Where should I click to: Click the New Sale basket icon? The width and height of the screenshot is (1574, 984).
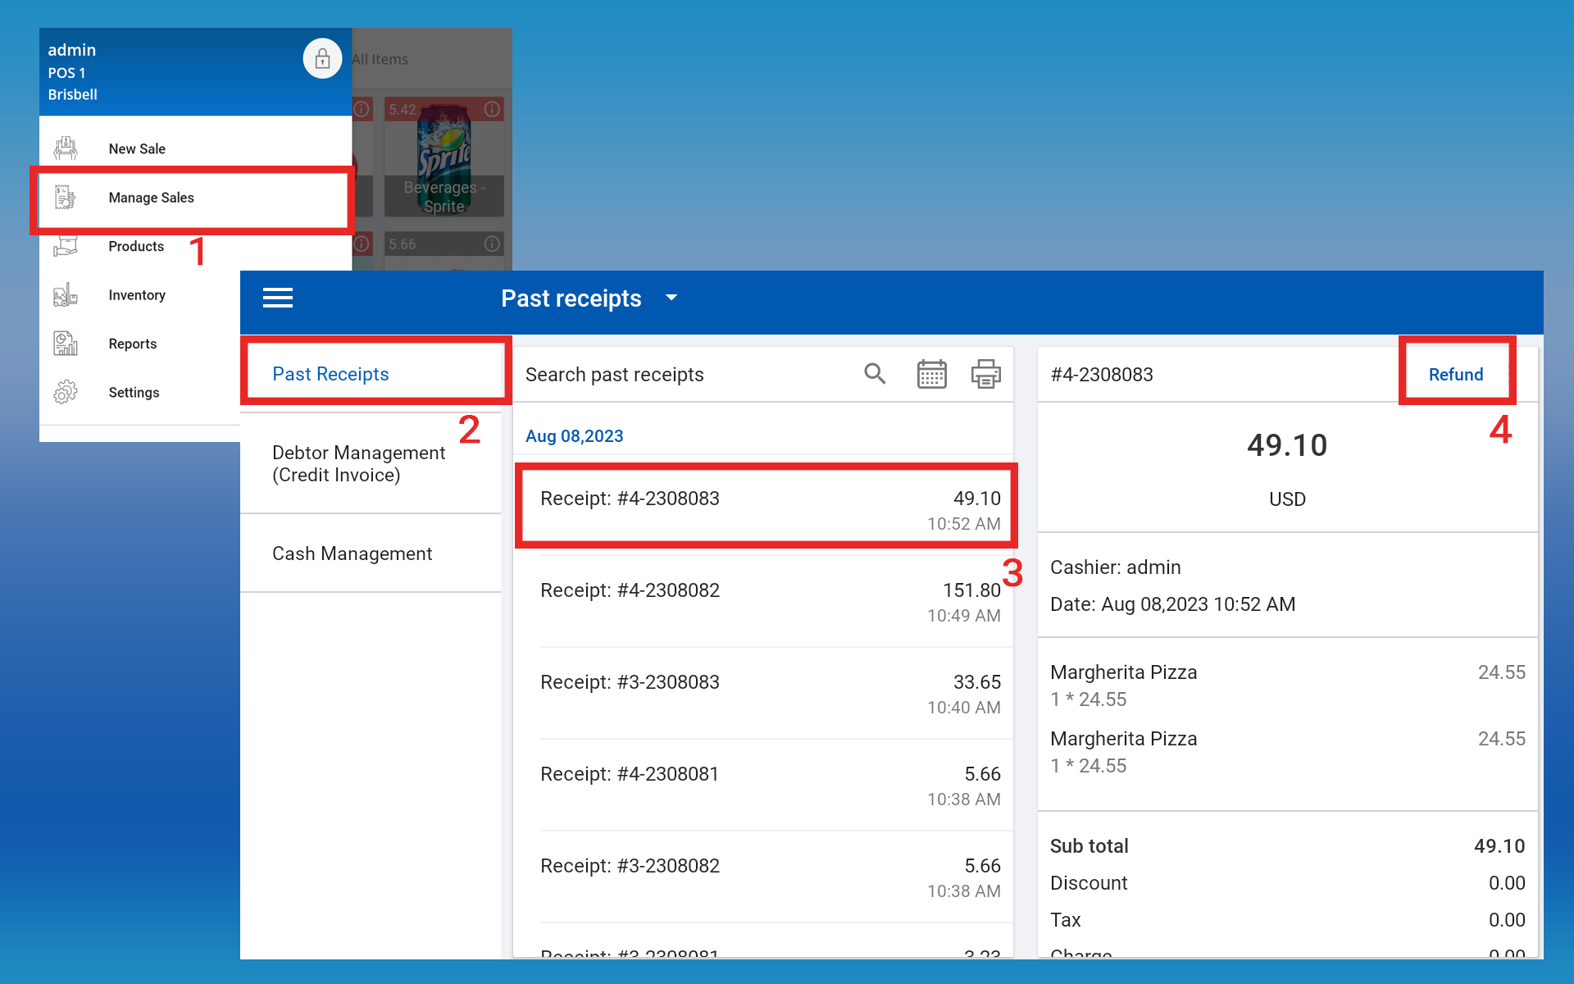[x=66, y=148]
